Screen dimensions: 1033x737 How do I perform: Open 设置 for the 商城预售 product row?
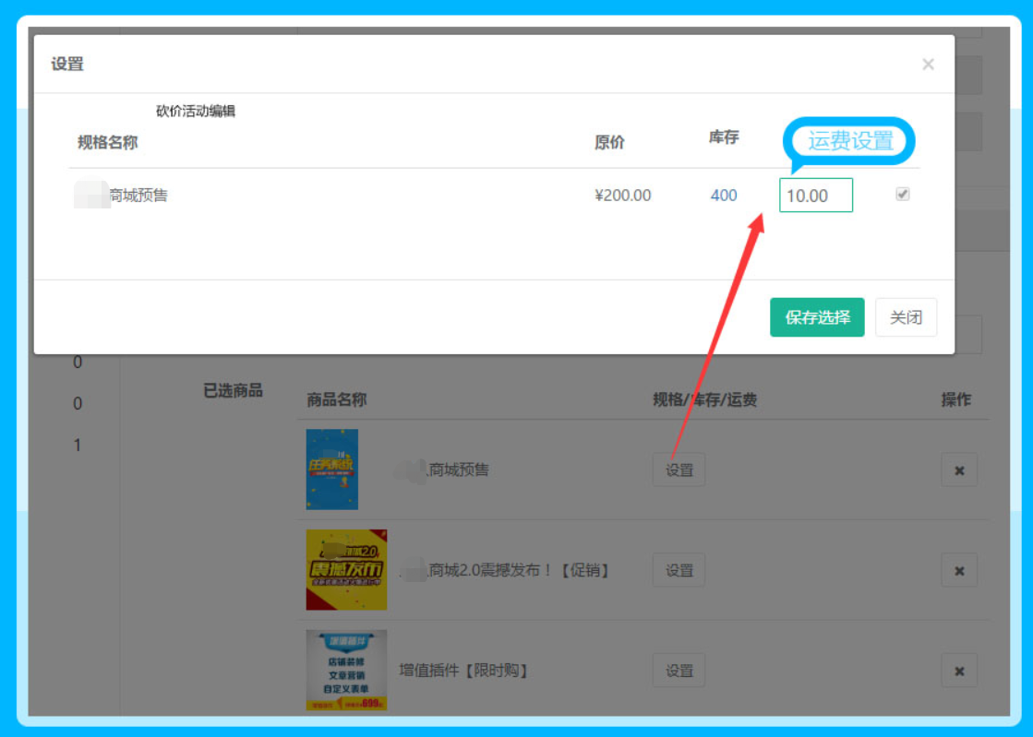[x=679, y=470]
